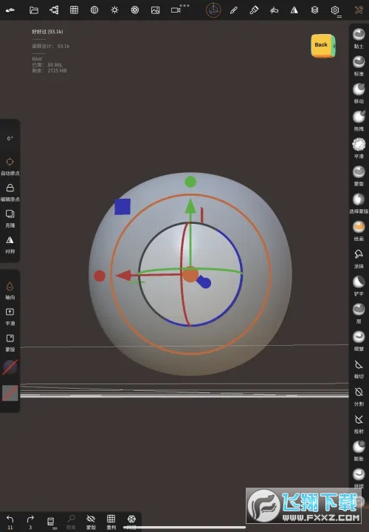
Task: Select the 裁切 trim tool
Action: (359, 369)
